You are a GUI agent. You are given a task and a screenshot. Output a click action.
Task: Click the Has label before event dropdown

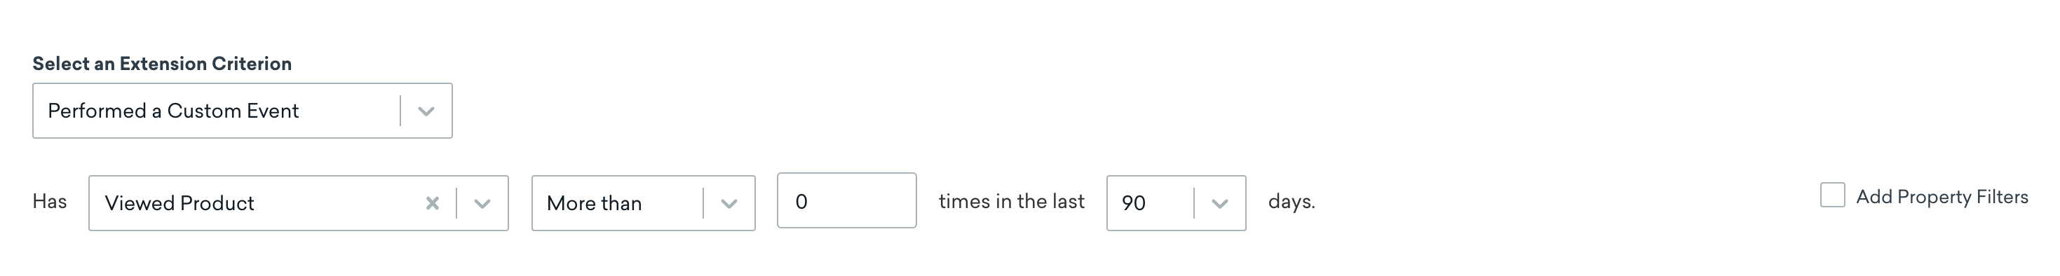click(x=50, y=202)
